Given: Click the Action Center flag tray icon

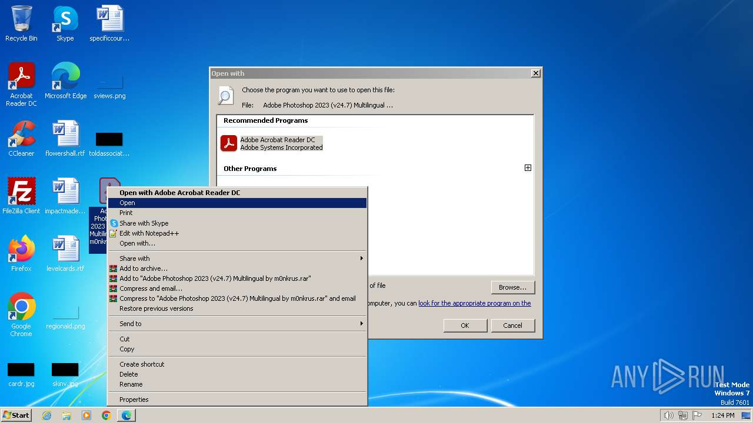Looking at the screenshot, I should 697,415.
